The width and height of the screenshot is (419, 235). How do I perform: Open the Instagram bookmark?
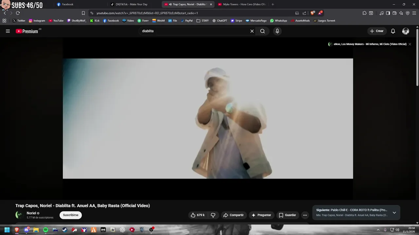tap(37, 21)
